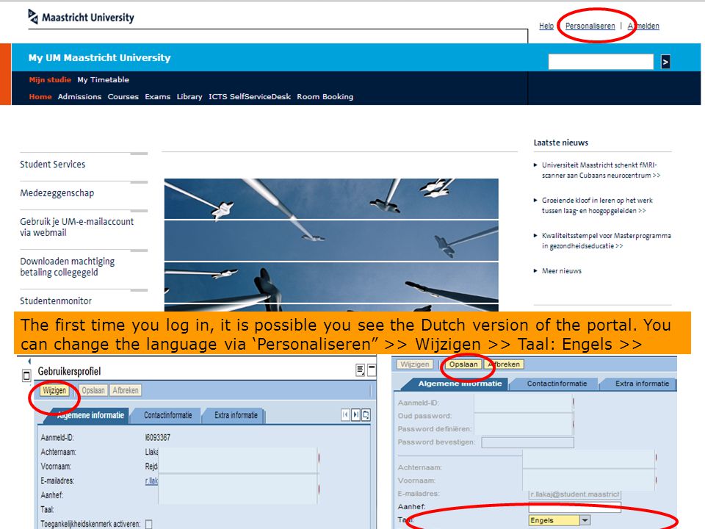Open ICTS SelfServiceDesk menu item
This screenshot has width=705, height=529.
point(250,97)
